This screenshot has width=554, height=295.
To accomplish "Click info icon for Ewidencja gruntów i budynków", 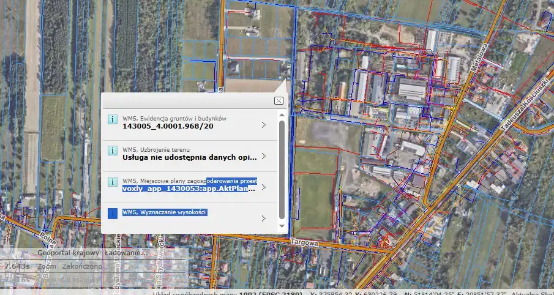I will pos(112,119).
